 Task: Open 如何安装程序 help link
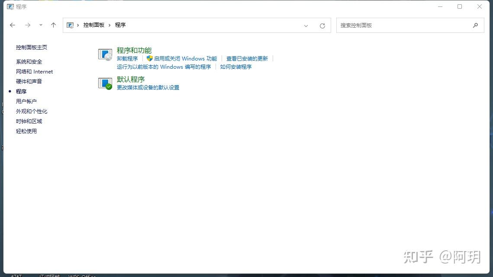click(x=235, y=67)
